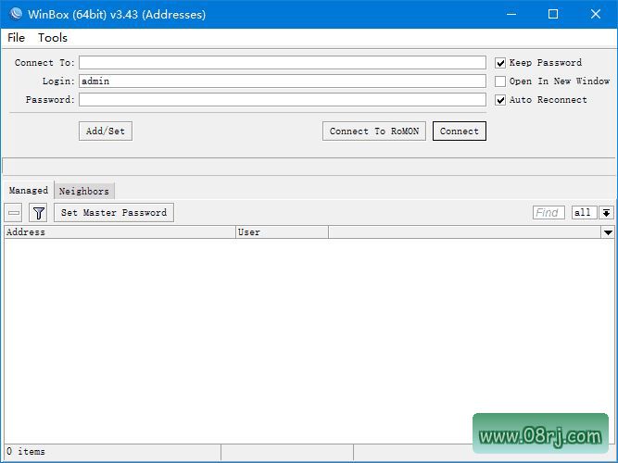
Task: Open the 'all' group dropdown arrow
Action: click(x=607, y=213)
